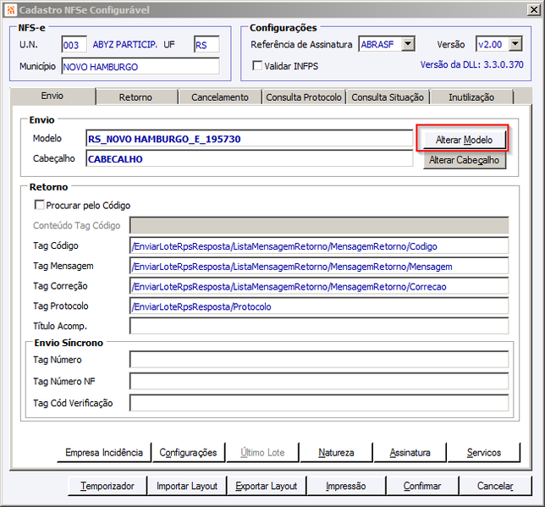Click the Tag Cód Verificação input field

tap(319, 403)
